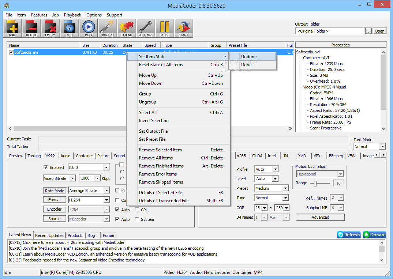Open the Recent Updates news tab
This screenshot has height=279, width=393.
point(49,235)
